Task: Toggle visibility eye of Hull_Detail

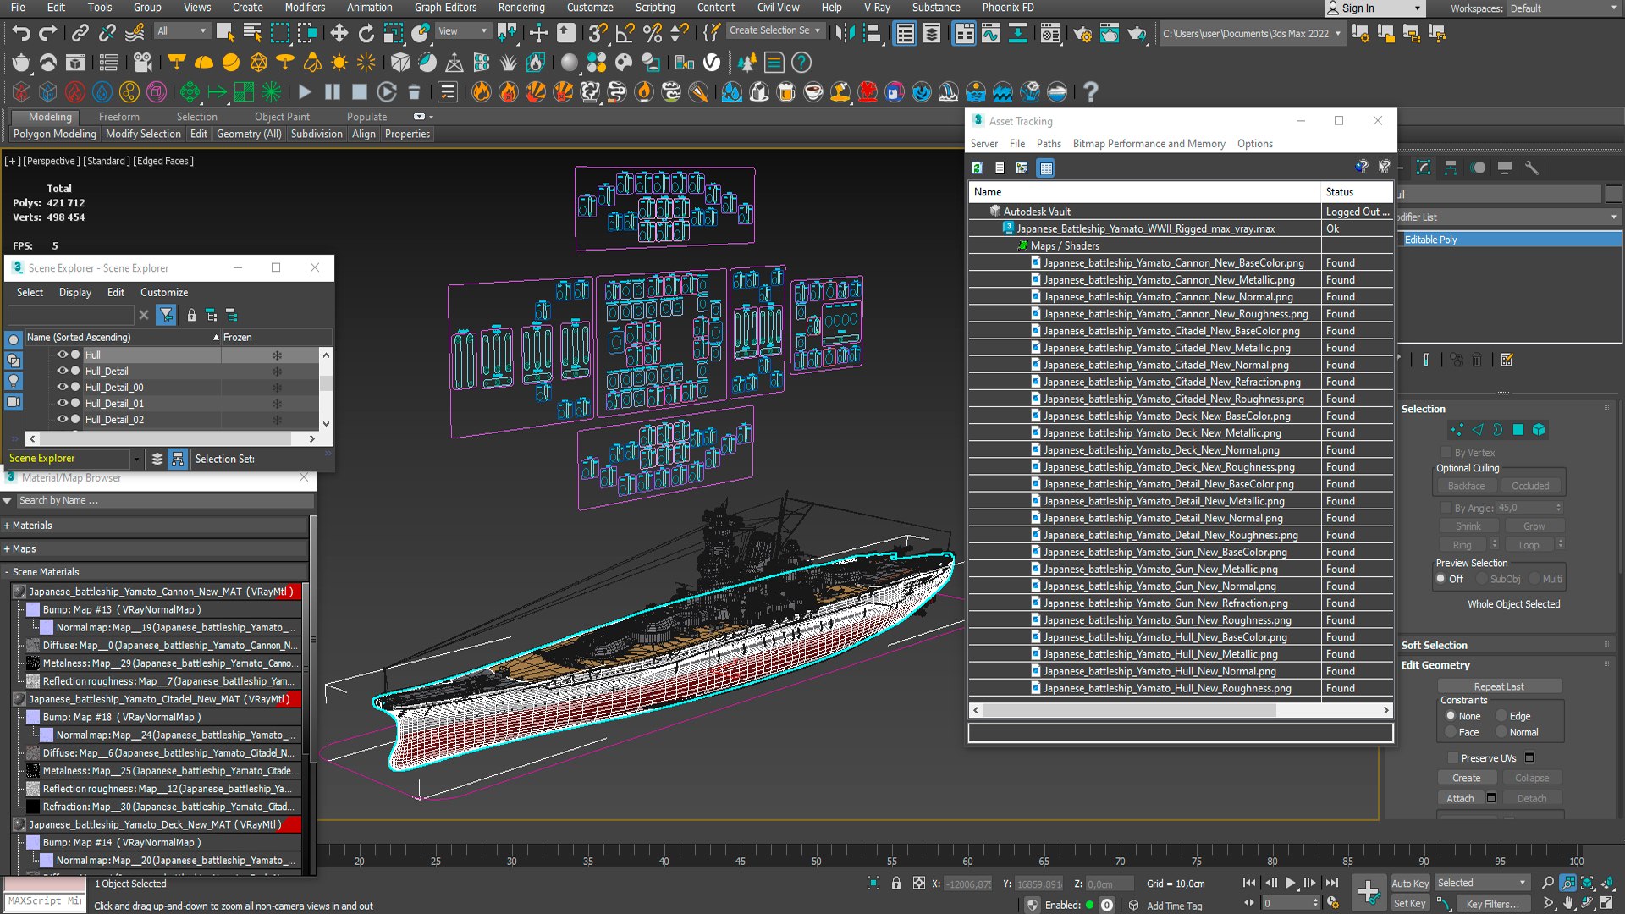Action: [x=62, y=371]
